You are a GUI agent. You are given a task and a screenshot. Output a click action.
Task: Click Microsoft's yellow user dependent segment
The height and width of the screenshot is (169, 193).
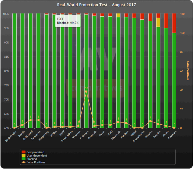118,15
